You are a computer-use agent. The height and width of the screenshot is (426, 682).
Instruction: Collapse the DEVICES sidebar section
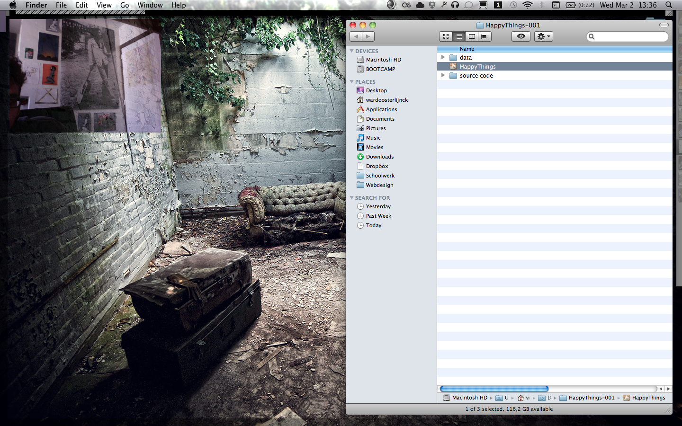point(352,51)
